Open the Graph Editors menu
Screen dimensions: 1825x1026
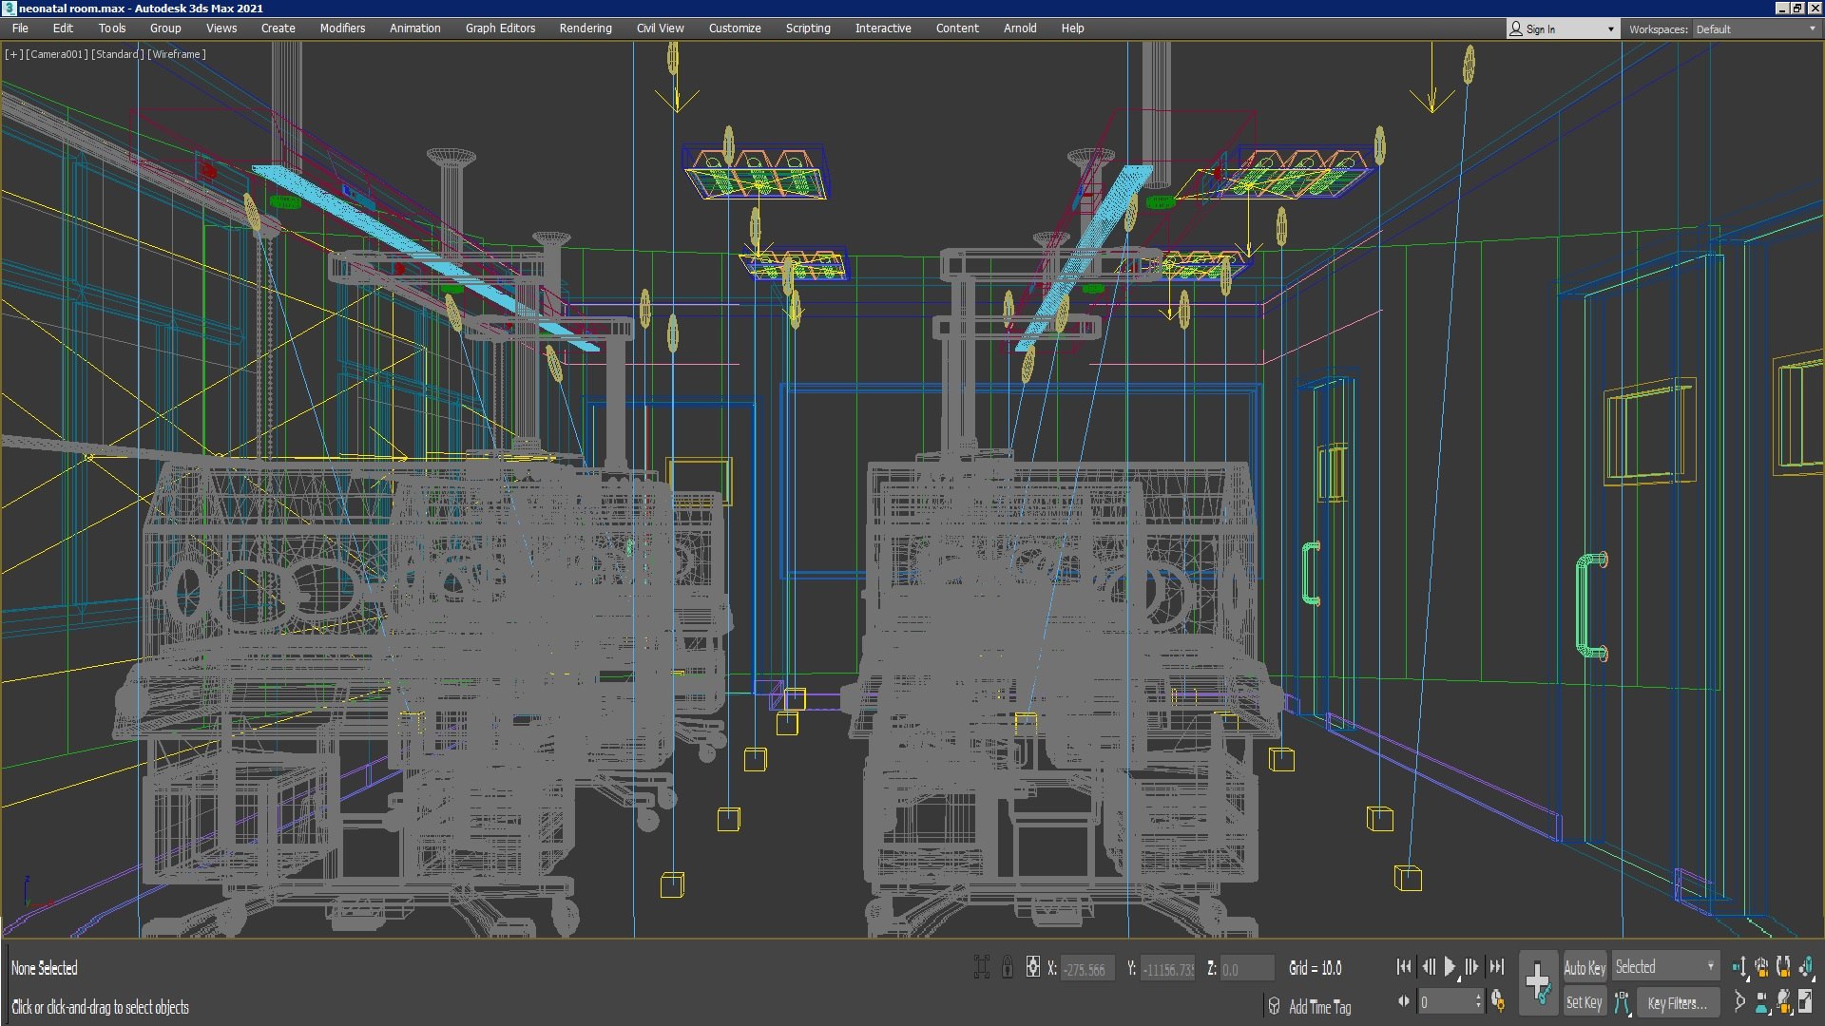[x=500, y=28]
